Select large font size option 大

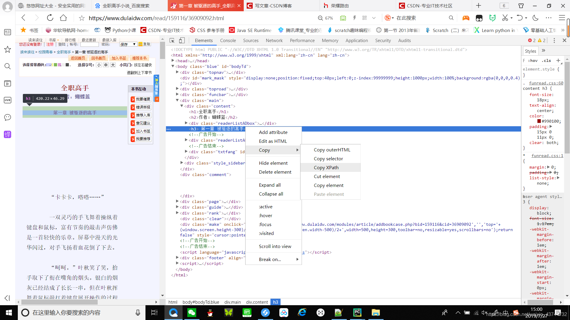coord(113,65)
